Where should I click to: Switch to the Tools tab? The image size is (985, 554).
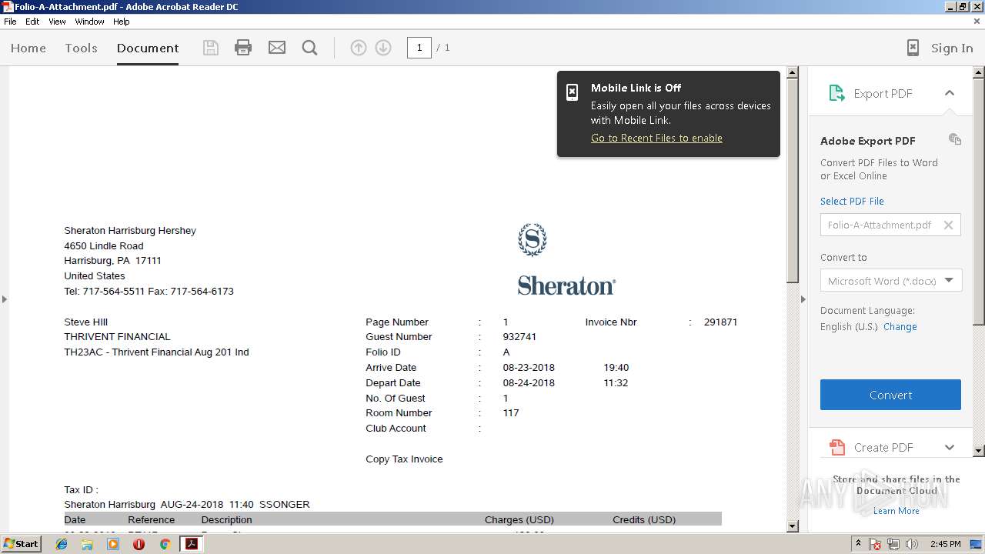coord(81,48)
